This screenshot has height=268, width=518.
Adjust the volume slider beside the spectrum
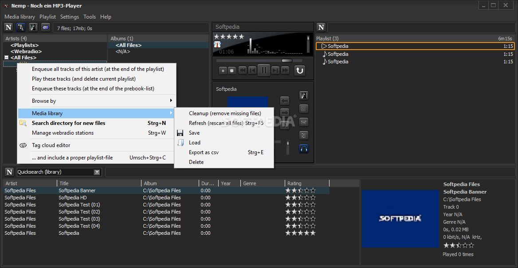point(309,44)
